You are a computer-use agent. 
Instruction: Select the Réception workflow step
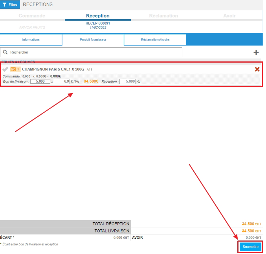pyautogui.click(x=98, y=16)
